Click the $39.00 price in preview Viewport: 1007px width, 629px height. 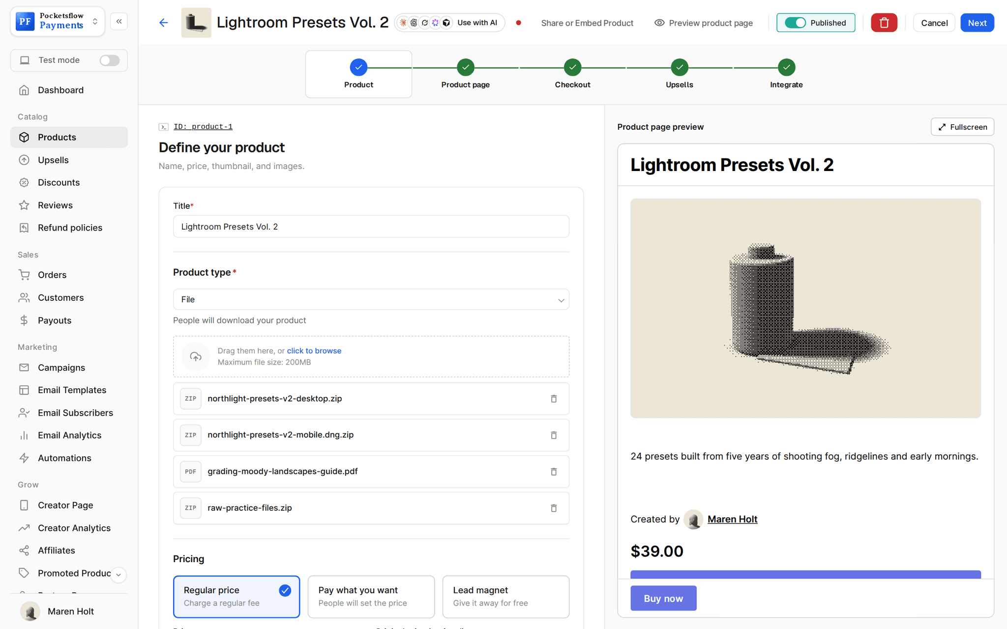[x=657, y=551]
